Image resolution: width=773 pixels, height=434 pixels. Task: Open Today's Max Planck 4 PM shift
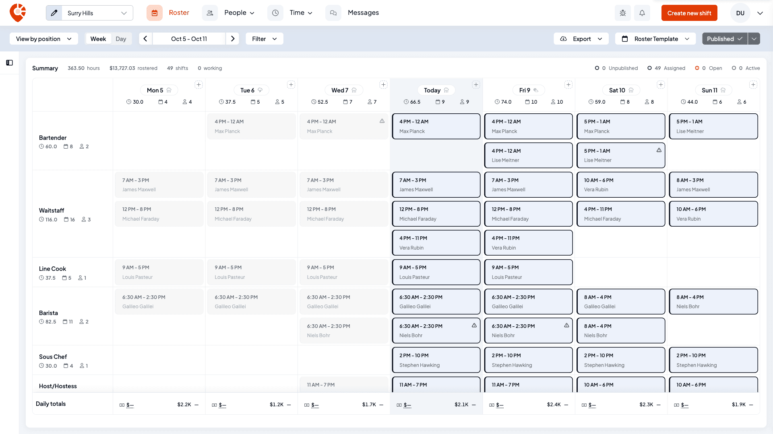point(436,126)
